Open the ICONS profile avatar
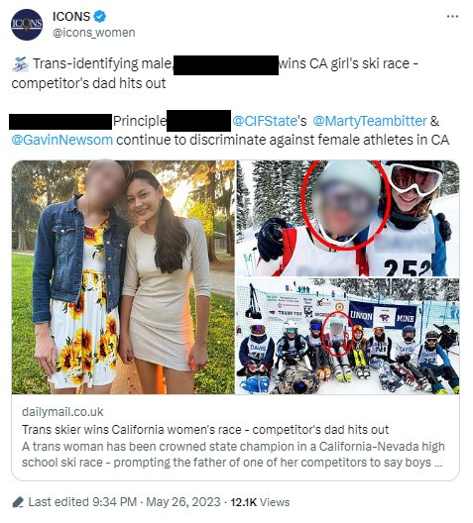Image resolution: width=473 pixels, height=523 pixels. 27,25
